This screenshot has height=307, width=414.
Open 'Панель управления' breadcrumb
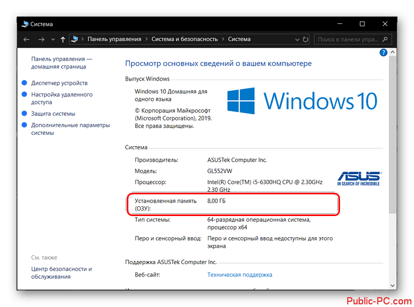(x=114, y=39)
